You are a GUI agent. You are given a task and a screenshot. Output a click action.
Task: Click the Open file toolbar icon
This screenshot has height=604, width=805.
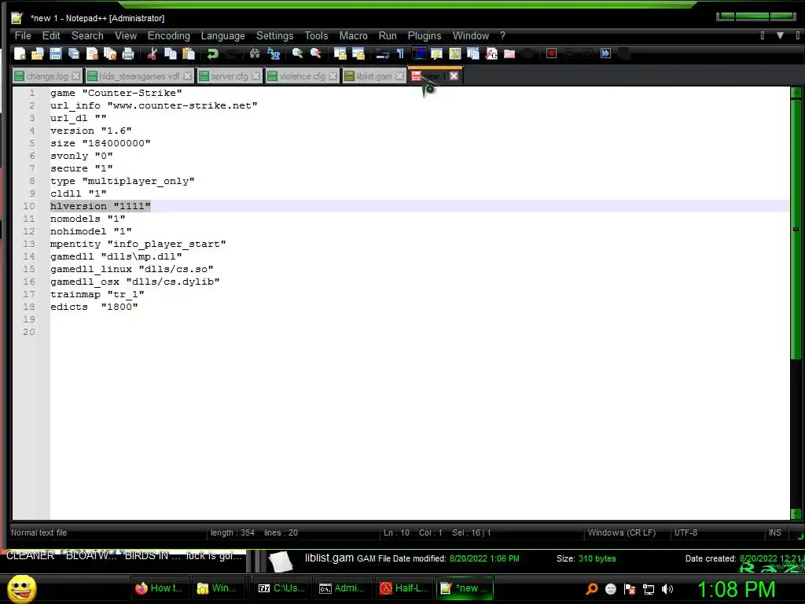click(x=37, y=53)
